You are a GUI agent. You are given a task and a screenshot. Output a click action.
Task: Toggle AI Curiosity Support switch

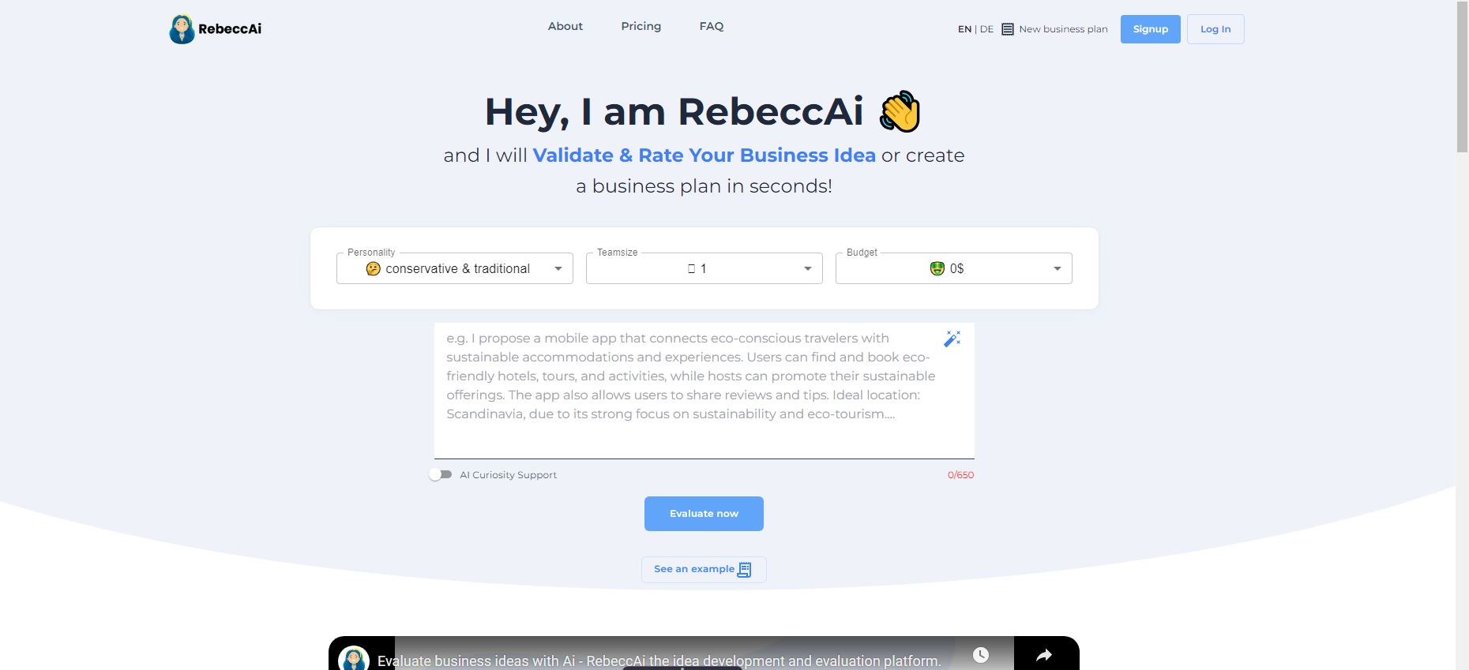pos(441,474)
